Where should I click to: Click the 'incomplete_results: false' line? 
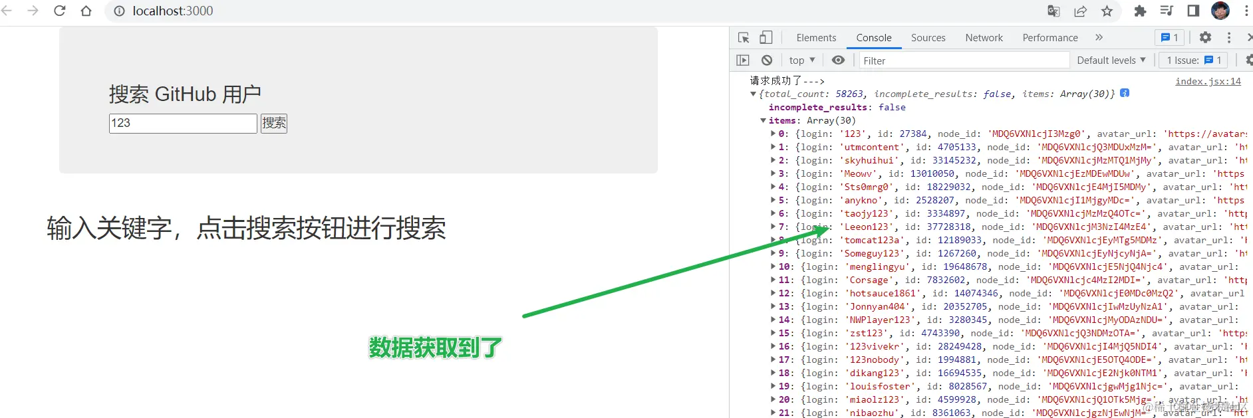837,107
